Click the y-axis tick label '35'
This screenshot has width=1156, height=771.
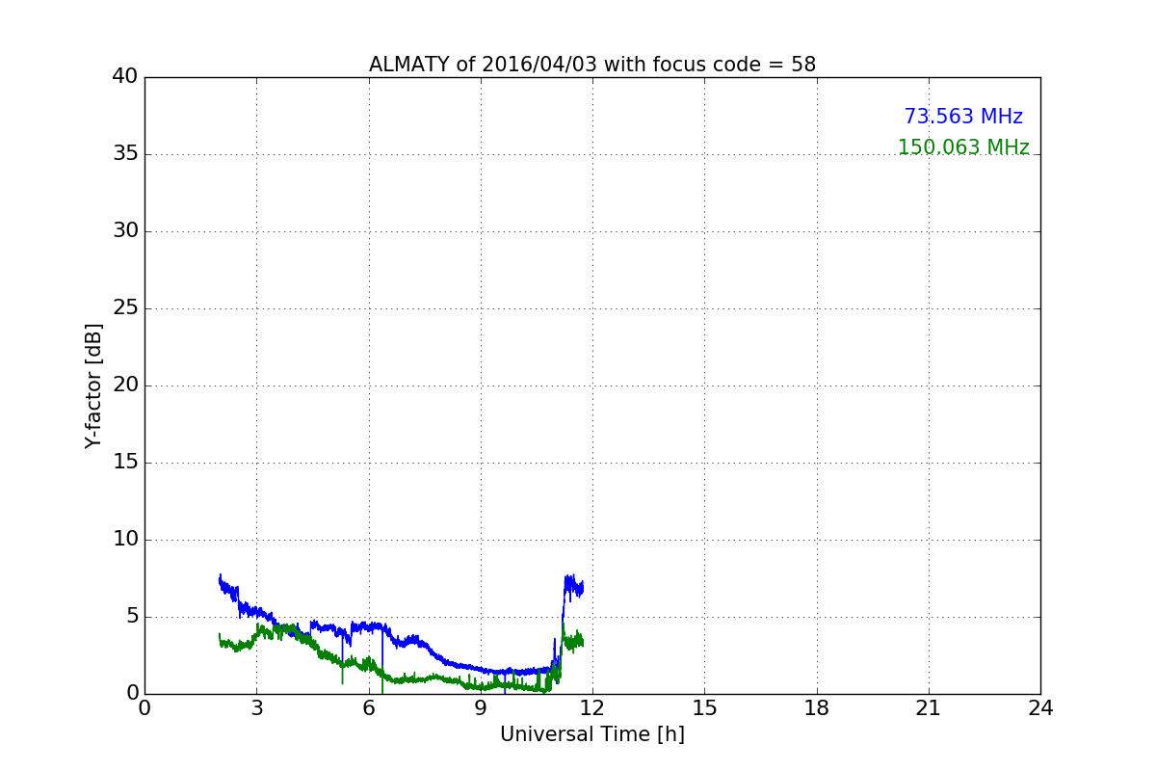click(x=125, y=153)
